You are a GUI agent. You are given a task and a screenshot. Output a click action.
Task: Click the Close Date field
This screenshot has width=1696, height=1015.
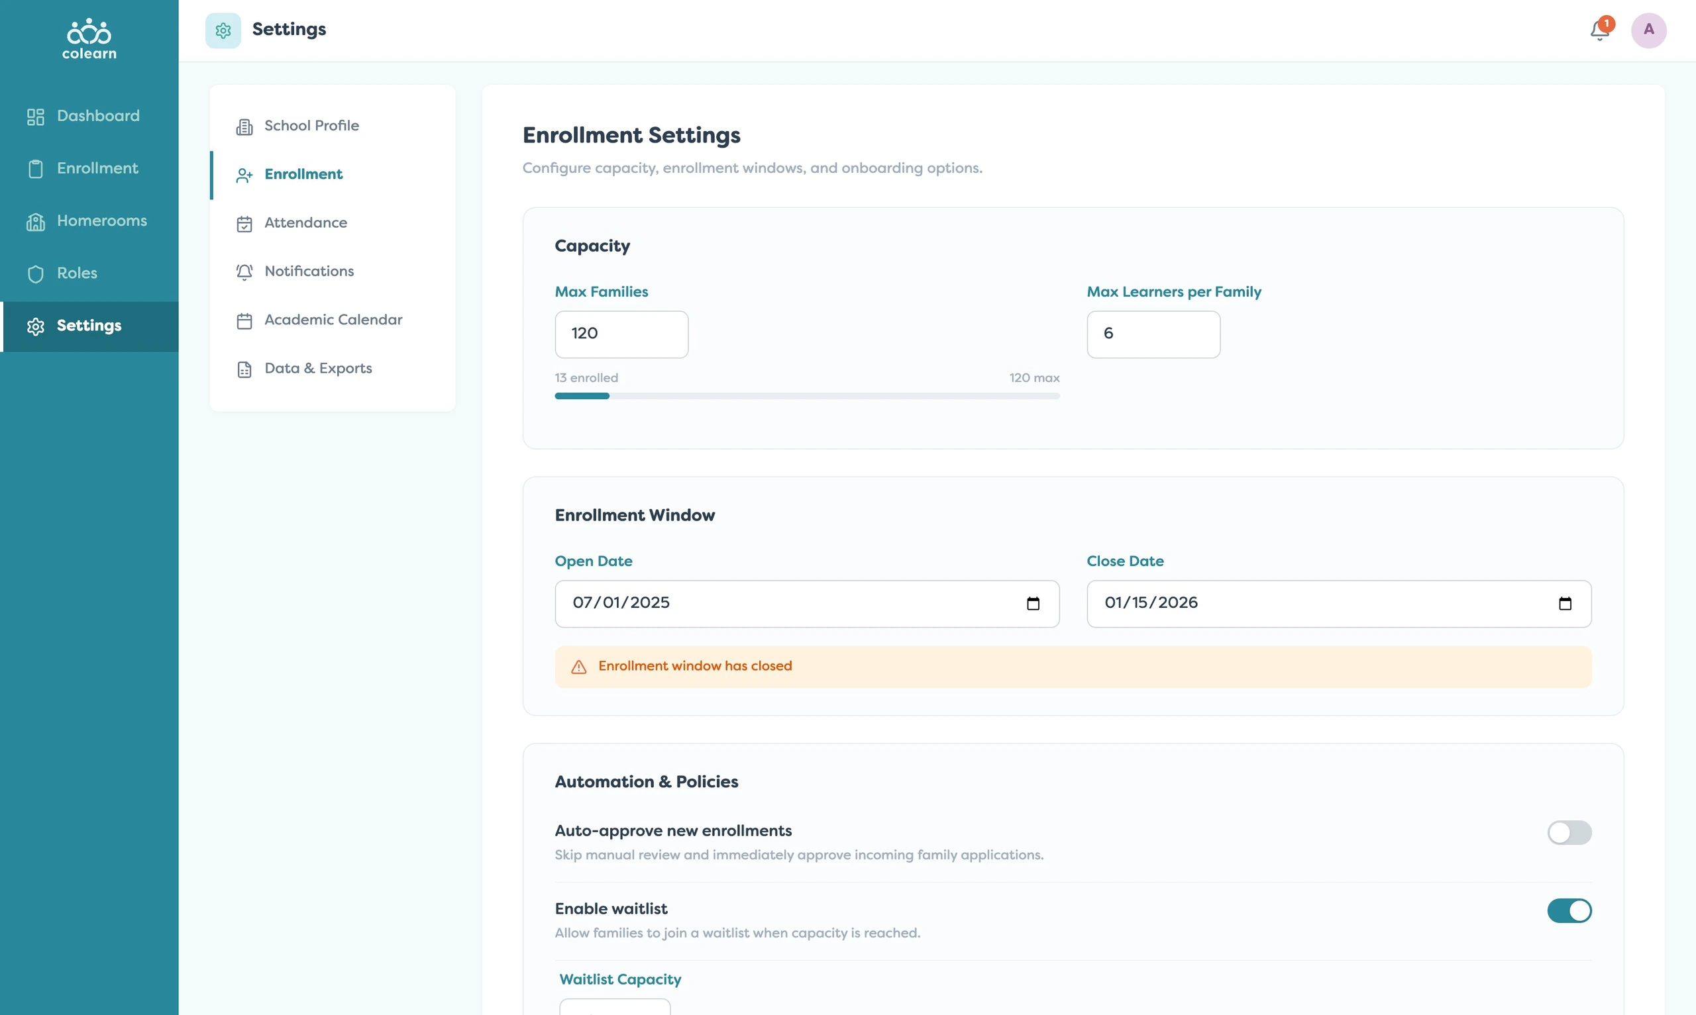pos(1338,603)
